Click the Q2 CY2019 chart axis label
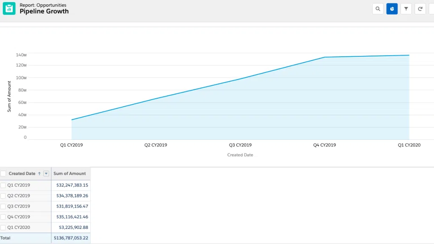The width and height of the screenshot is (434, 244). [156, 145]
